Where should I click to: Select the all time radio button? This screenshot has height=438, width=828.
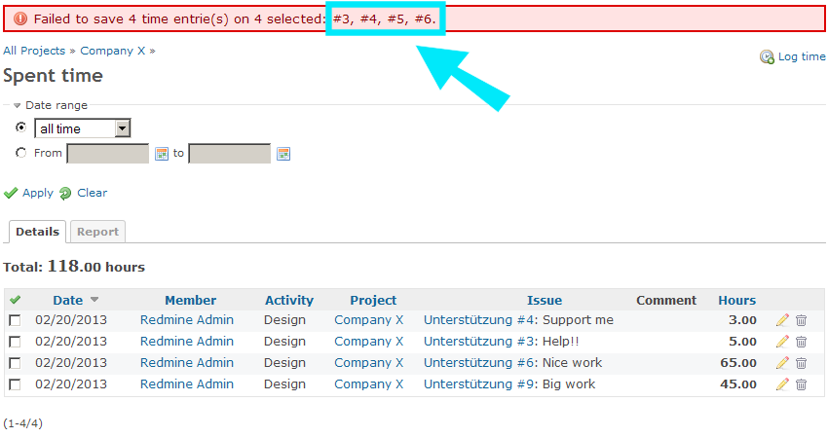[x=21, y=128]
